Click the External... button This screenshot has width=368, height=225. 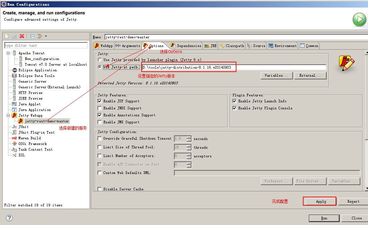[310, 75]
